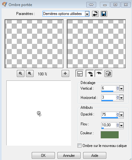This screenshot has height=160, width=132.
Task: Expand the Flou value dropdown arrow
Action: click(122, 125)
